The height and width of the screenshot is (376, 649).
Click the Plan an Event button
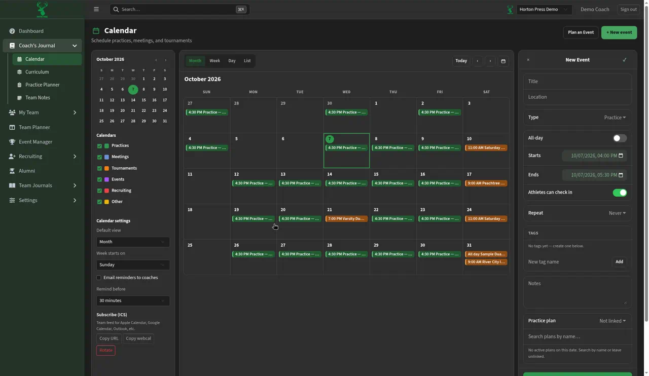tap(581, 32)
